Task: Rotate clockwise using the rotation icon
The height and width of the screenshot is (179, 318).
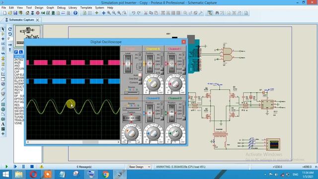Action: (10, 29)
